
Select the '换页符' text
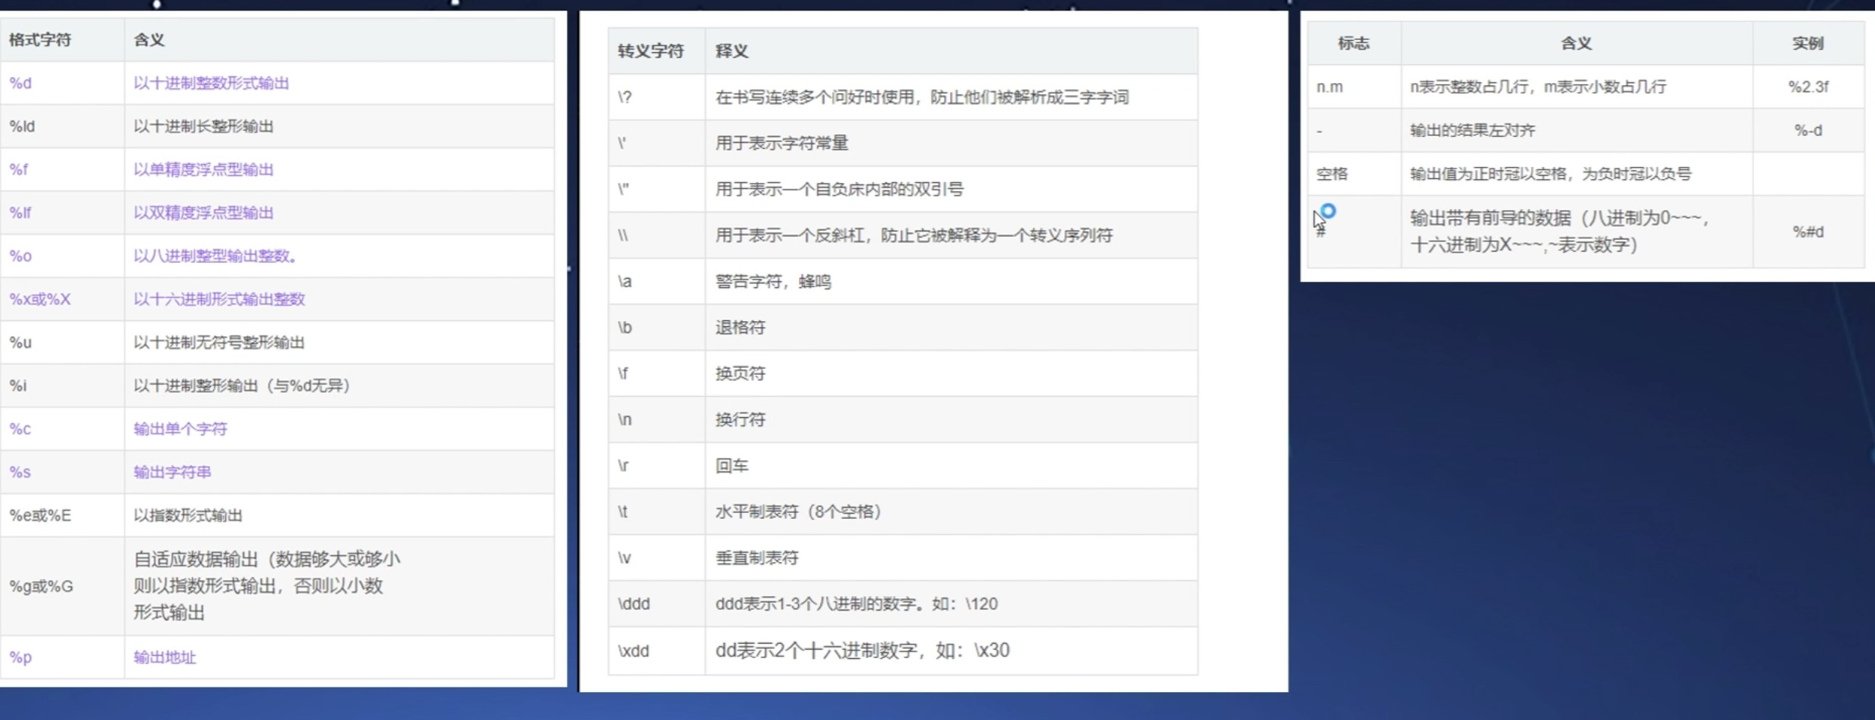(741, 373)
